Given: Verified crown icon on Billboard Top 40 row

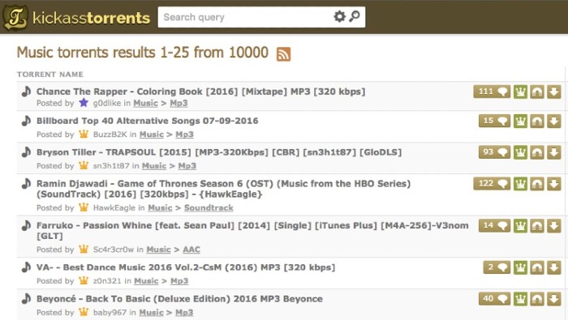Looking at the screenshot, I should click(520, 121).
